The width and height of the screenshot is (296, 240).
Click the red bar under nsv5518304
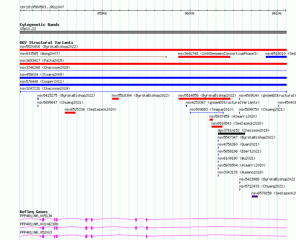115,99
